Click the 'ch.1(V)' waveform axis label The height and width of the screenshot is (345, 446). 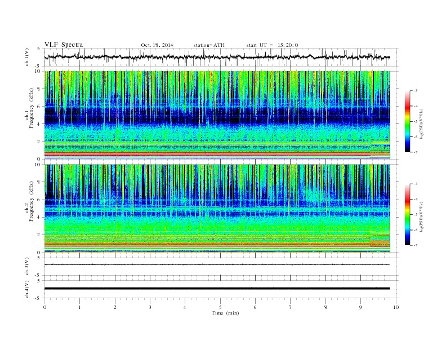pos(27,57)
